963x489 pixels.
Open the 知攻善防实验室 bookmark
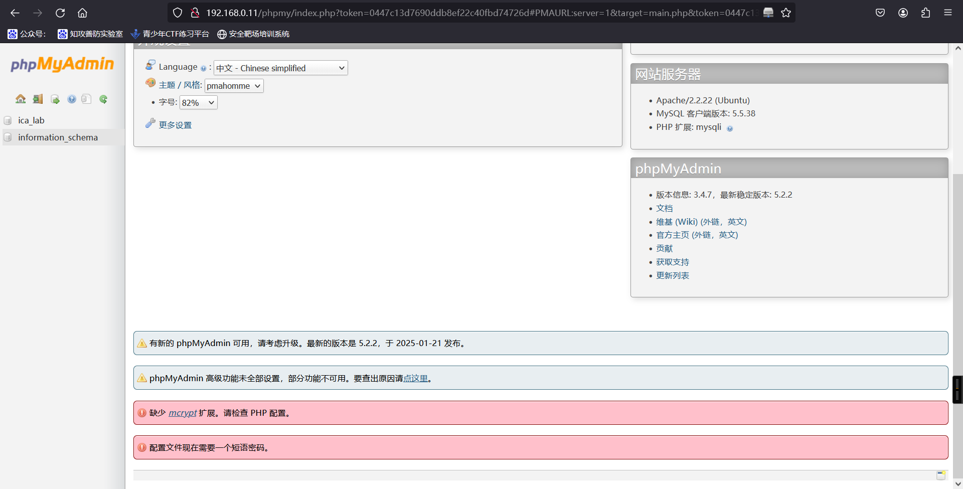(x=90, y=34)
